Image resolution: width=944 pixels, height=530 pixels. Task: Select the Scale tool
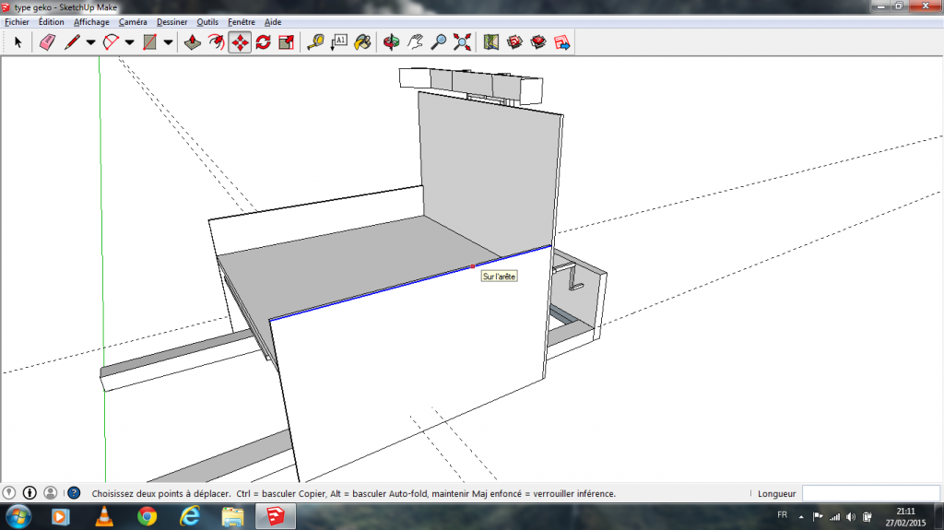click(x=287, y=42)
